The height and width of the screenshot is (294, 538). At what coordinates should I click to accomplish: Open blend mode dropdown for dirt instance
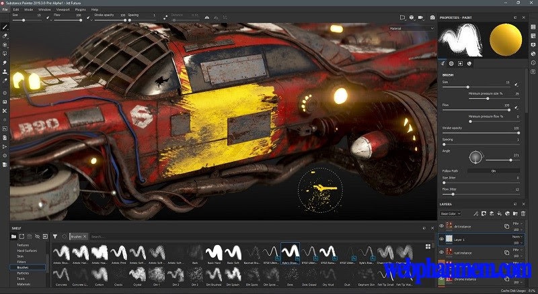[x=517, y=224]
